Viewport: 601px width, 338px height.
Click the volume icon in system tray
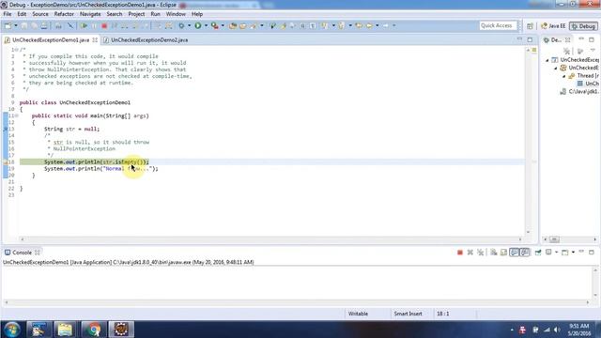pos(557,330)
